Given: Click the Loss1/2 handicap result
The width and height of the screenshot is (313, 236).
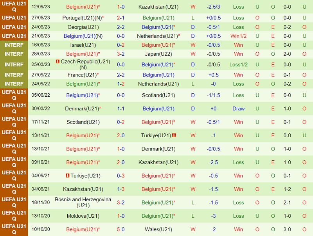Looking at the screenshot, I should (238, 64).
